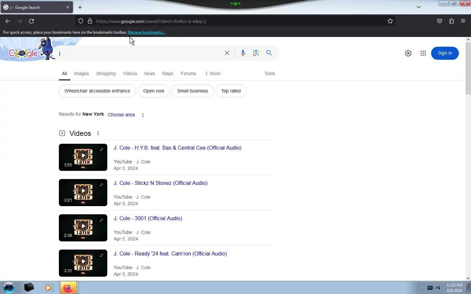
Task: Click the Videos section play icon
Action: pos(62,133)
